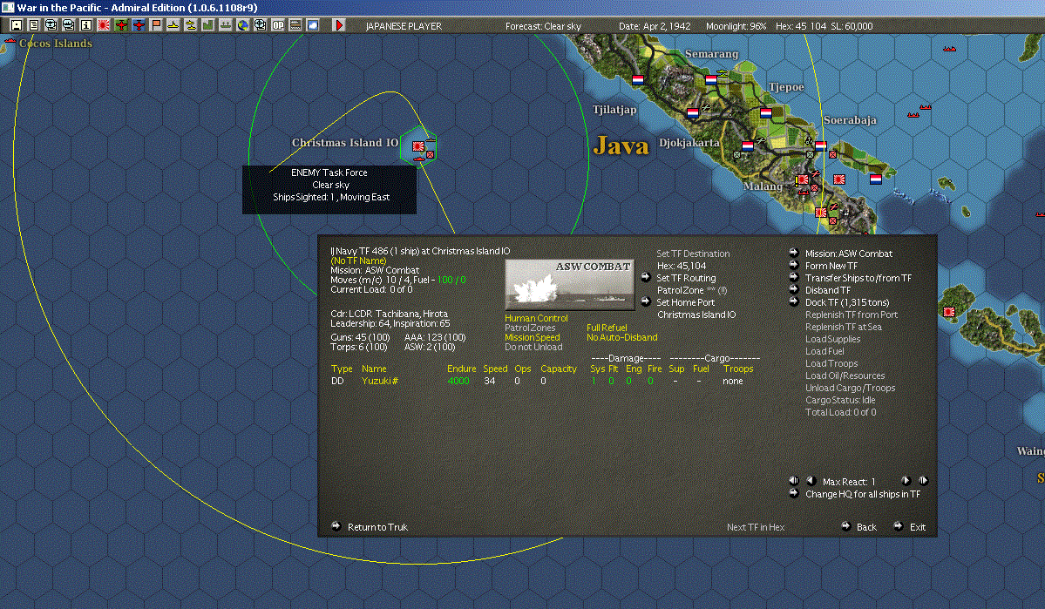Click the orange flag toolbar icon
1045x609 pixels.
point(156,25)
